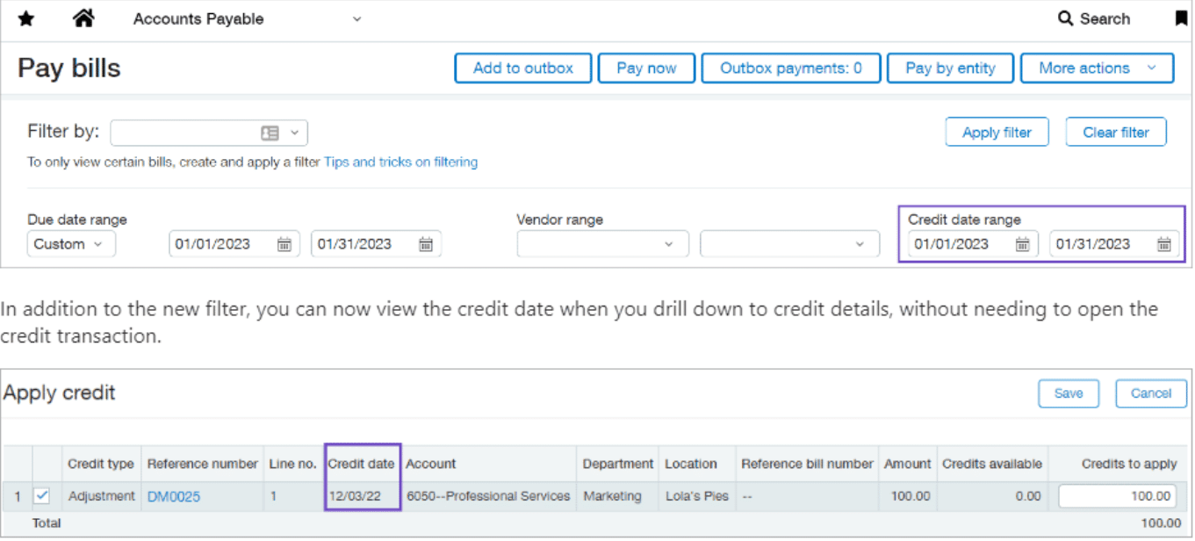Open the calendar for due date end 01/31/2023

[x=425, y=243]
